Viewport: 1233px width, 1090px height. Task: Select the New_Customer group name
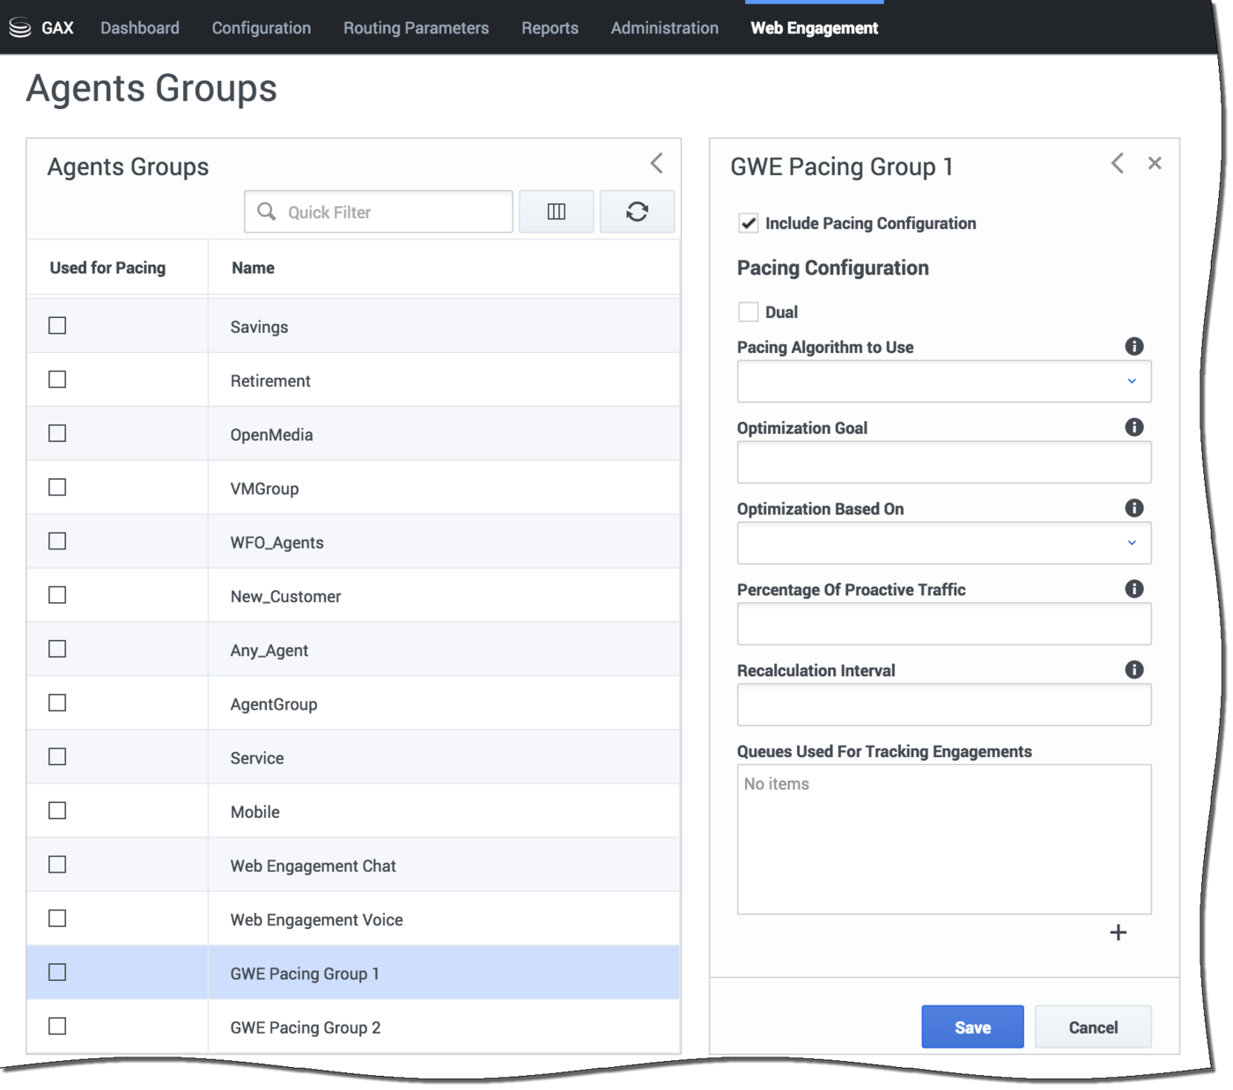tap(285, 596)
